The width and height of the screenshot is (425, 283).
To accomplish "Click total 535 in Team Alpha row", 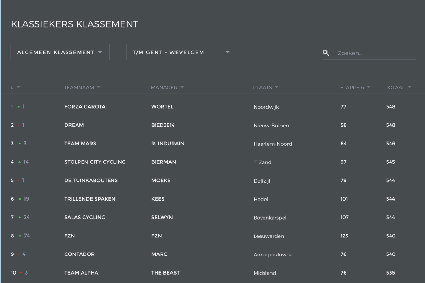I will [391, 272].
